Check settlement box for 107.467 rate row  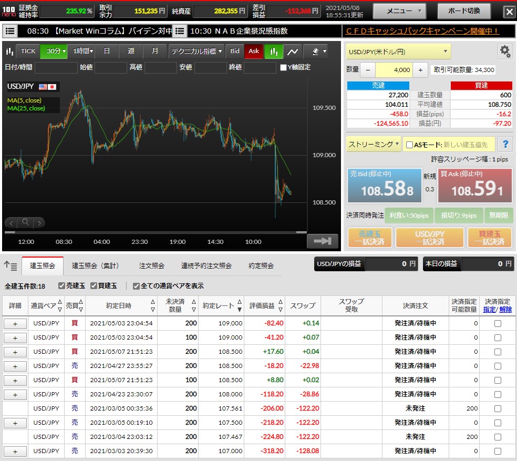498,437
